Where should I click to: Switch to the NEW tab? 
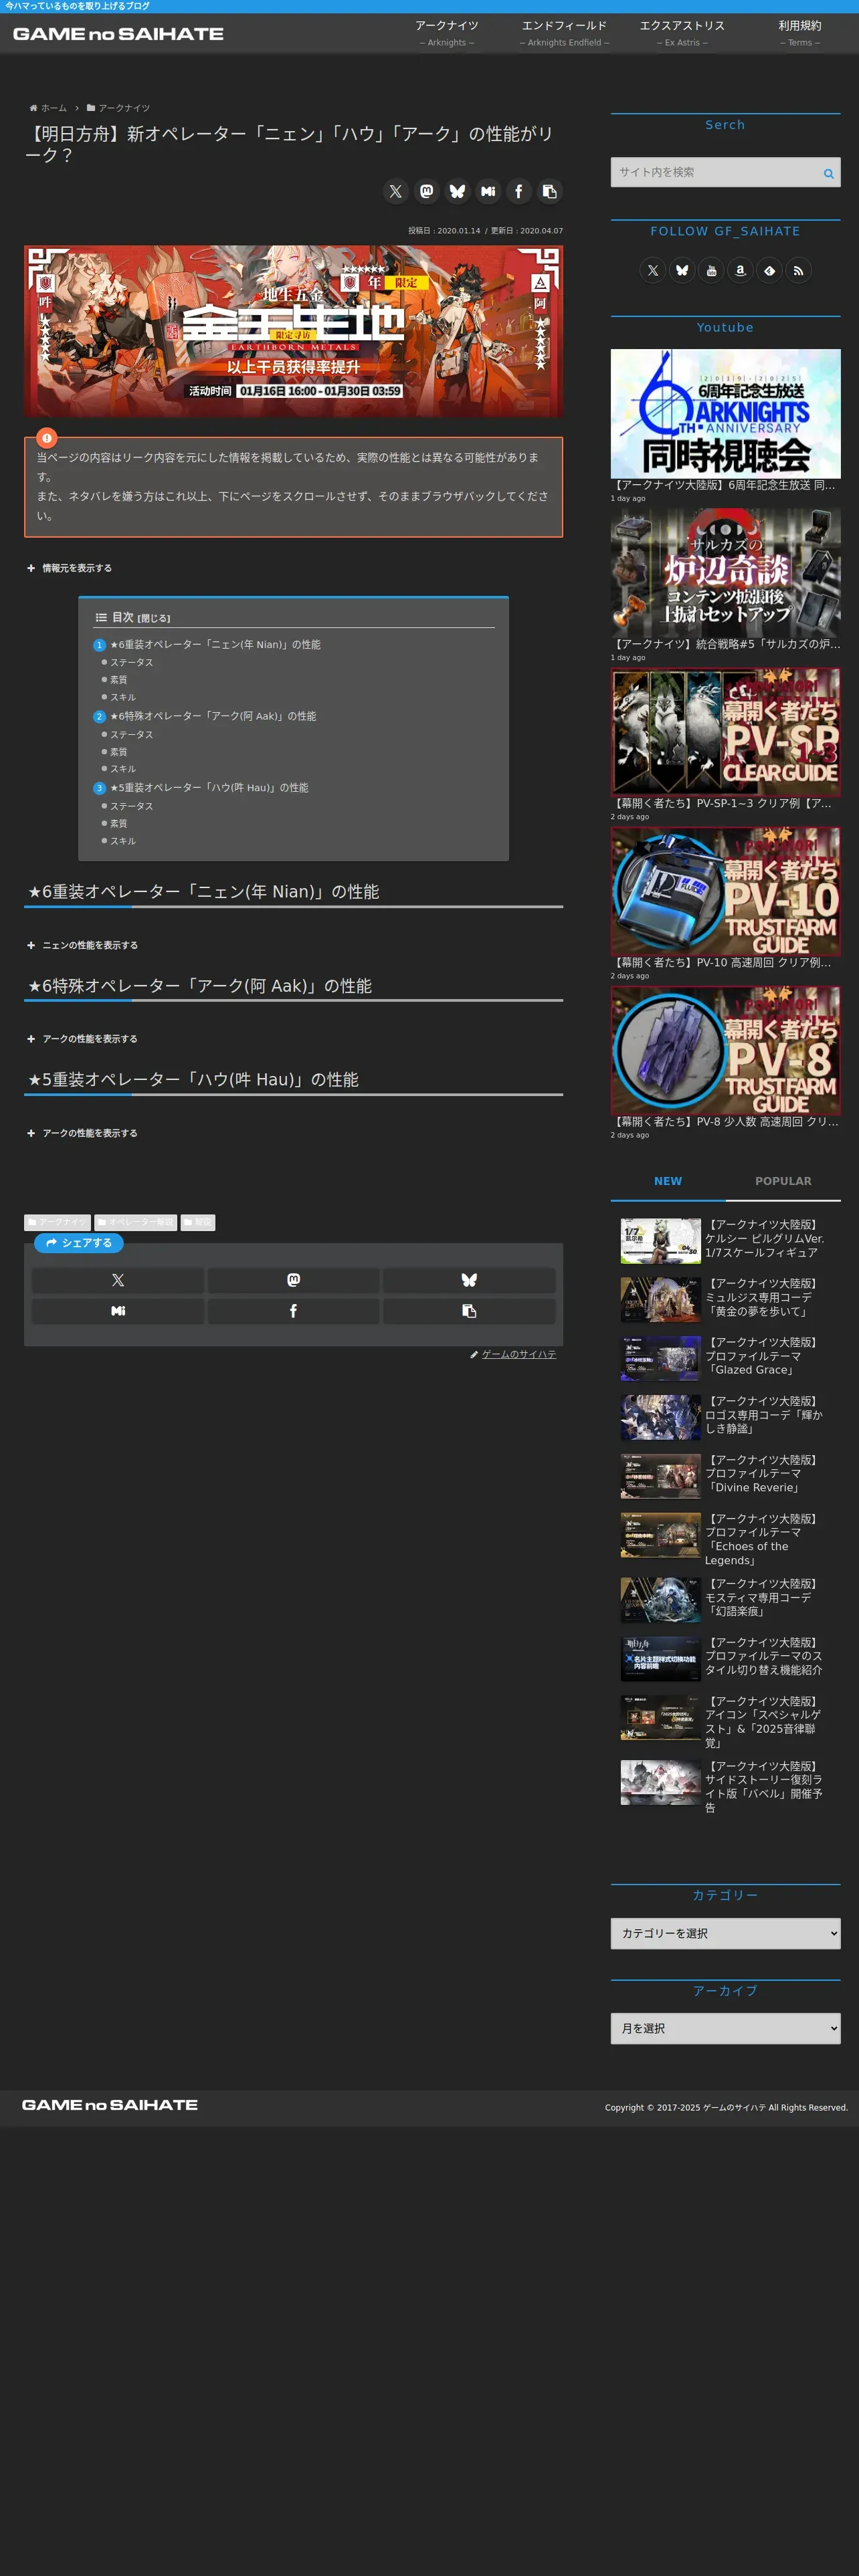[x=668, y=1181]
